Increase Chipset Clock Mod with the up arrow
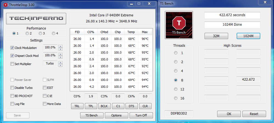This screenshot has height=123, width=274. [60, 54]
